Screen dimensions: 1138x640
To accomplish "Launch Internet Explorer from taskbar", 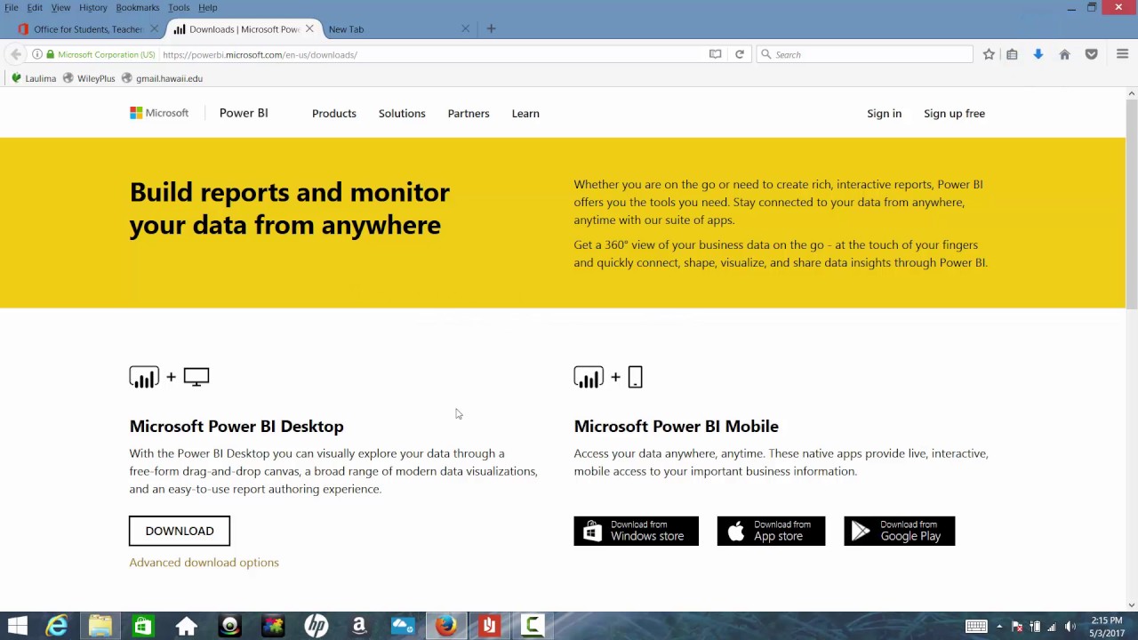I will tap(57, 626).
